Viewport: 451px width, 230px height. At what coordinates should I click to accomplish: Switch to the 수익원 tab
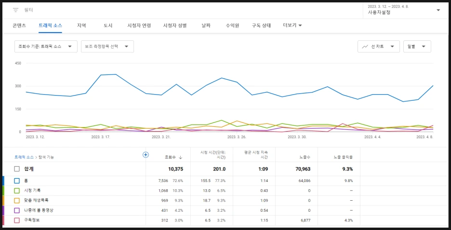point(232,25)
